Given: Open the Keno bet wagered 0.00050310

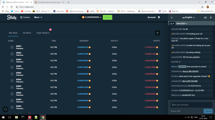Looking at the screenshot, I should [84, 47].
